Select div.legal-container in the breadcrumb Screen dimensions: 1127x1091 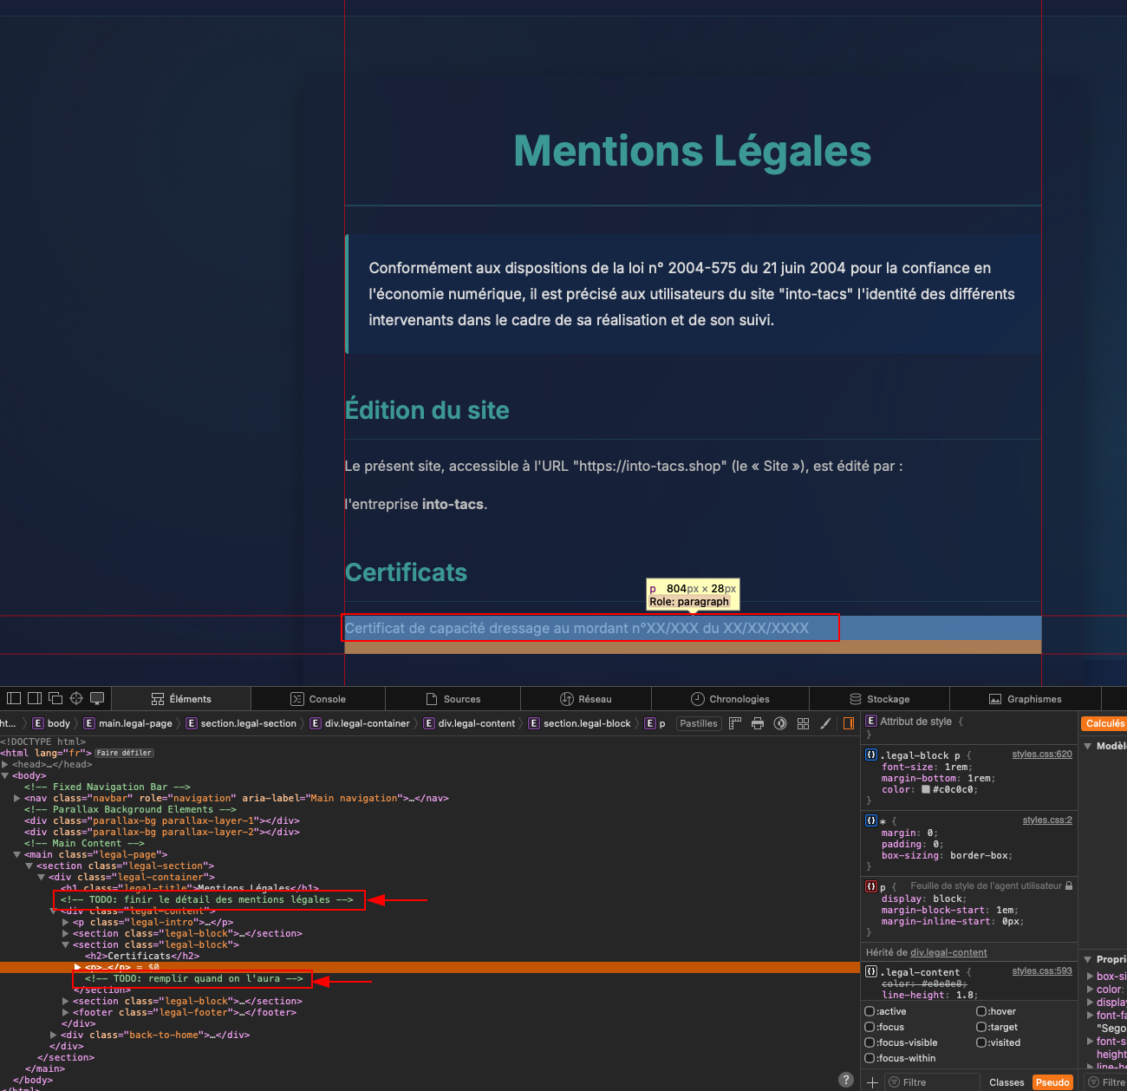pyautogui.click(x=361, y=723)
